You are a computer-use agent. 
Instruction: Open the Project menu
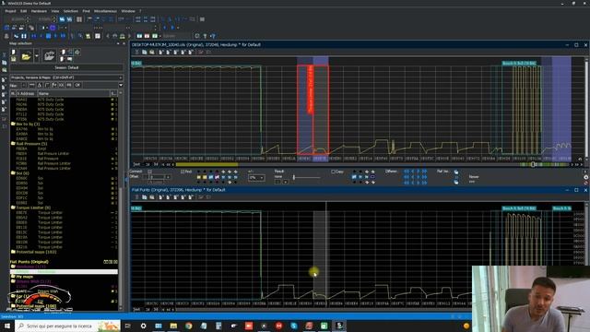pyautogui.click(x=10, y=11)
